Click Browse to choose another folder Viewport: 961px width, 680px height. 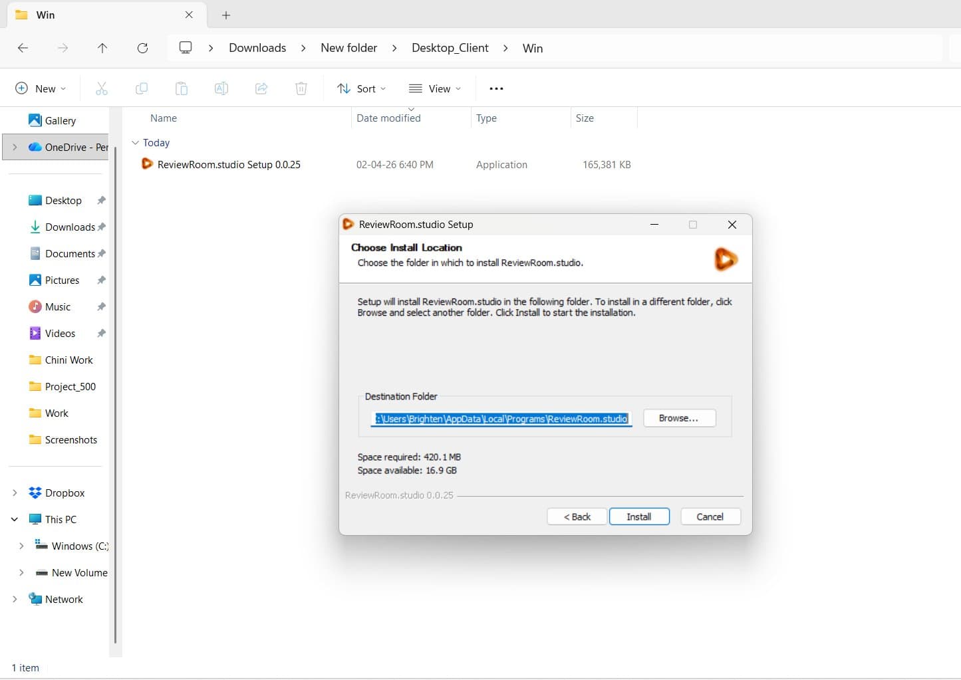click(679, 418)
